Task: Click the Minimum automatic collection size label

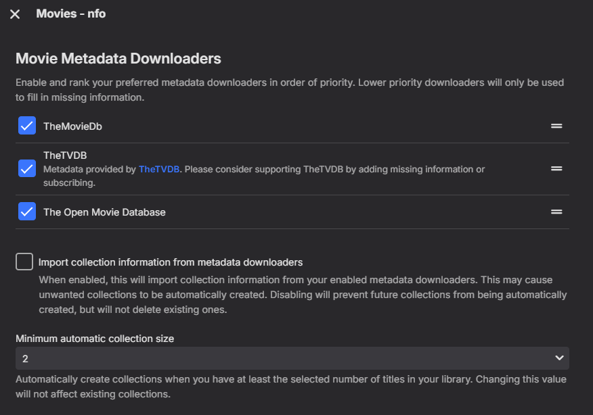Action: (95, 339)
